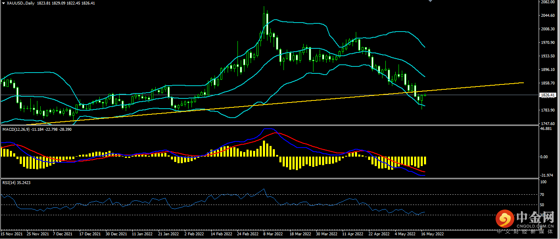The height and width of the screenshot is (239, 560).
Task: Click the 16 May 2022 date label
Action: point(431,234)
